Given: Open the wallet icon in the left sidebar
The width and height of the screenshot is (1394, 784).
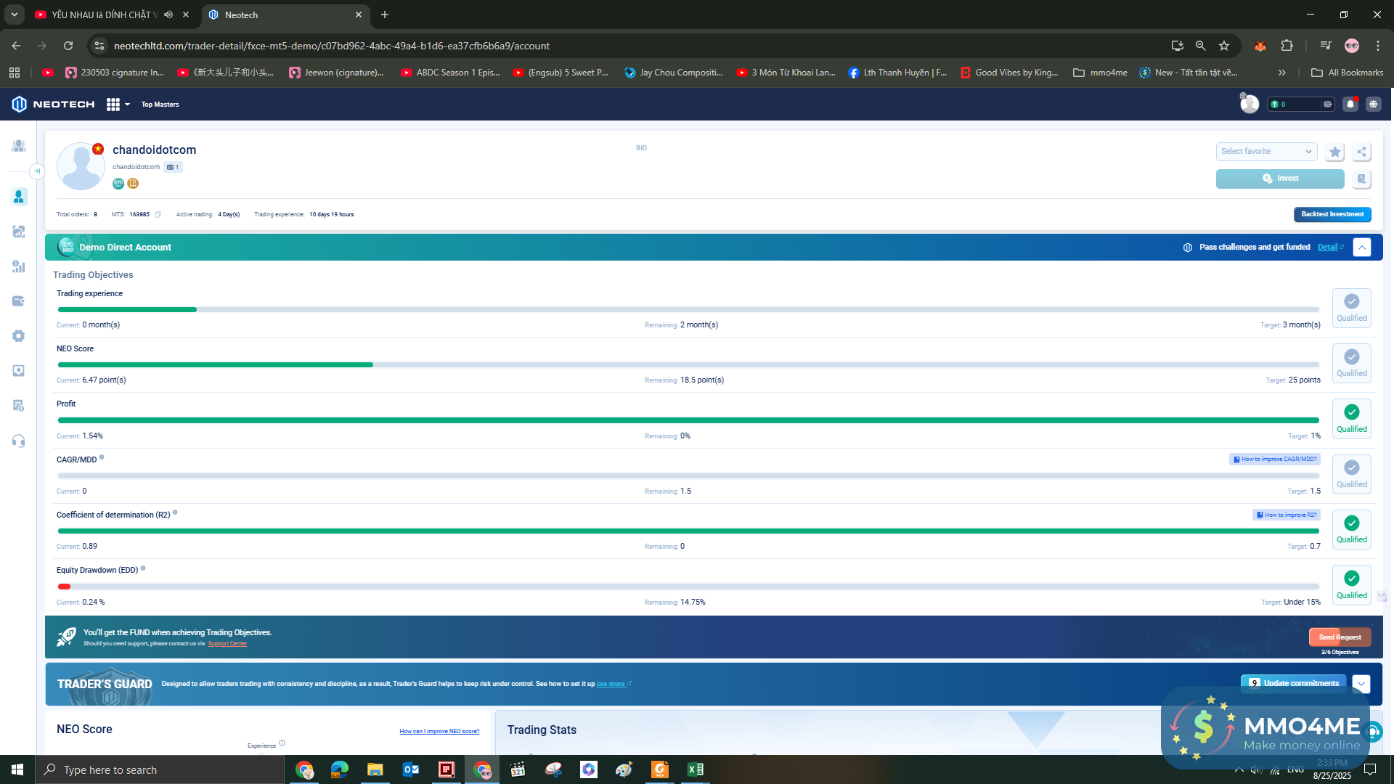Looking at the screenshot, I should 19,301.
